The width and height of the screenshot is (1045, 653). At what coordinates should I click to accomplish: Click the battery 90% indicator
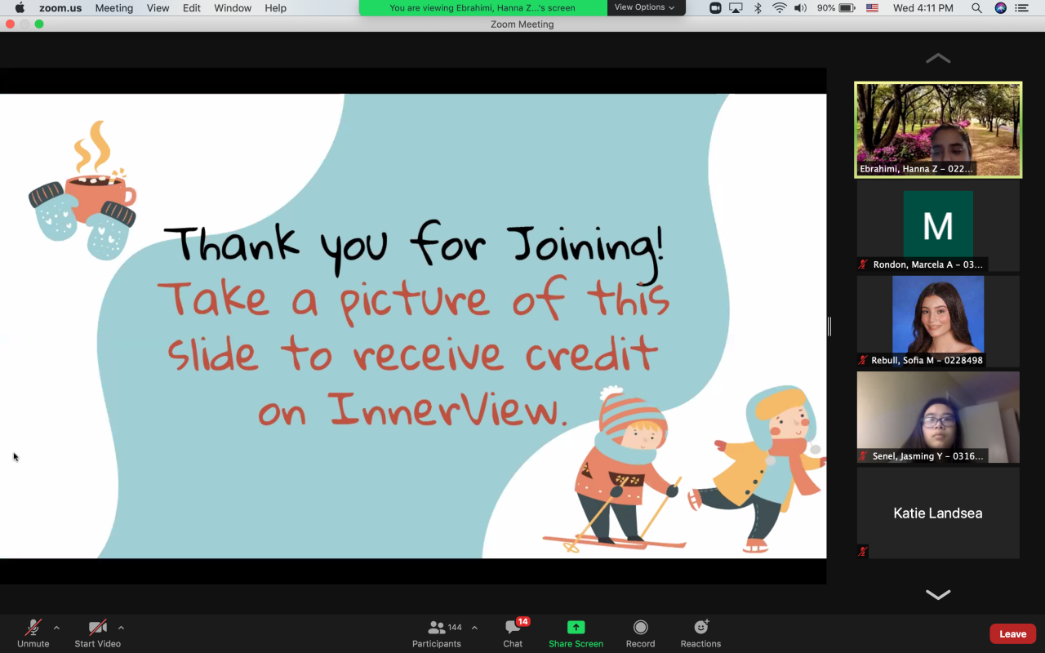pos(834,7)
